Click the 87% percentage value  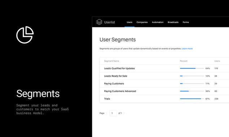(x=207, y=99)
